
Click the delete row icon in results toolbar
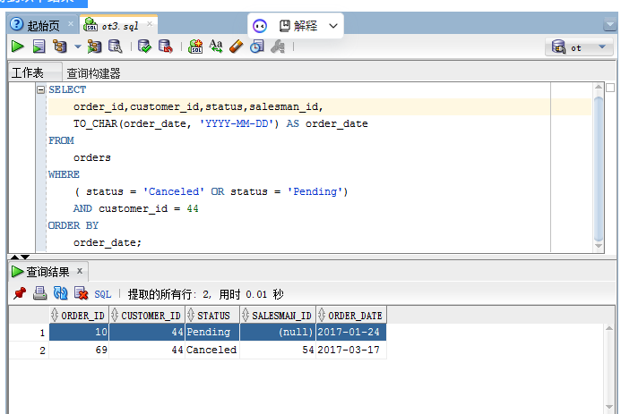tap(81, 293)
